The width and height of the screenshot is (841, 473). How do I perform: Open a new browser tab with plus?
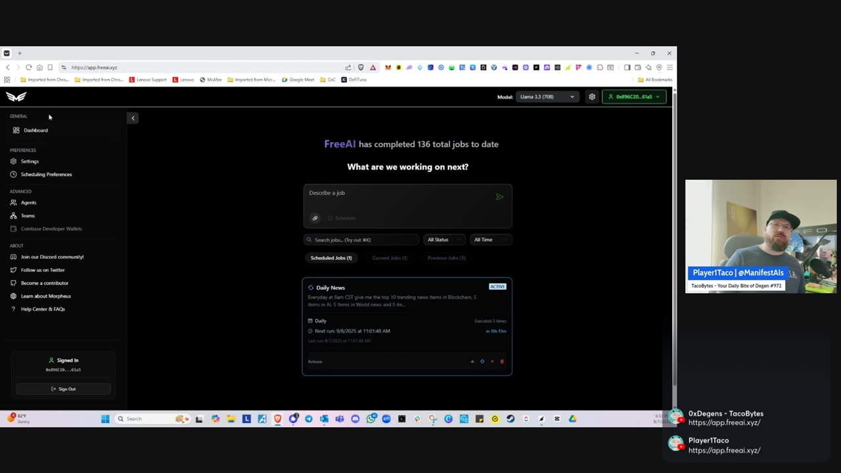20,53
